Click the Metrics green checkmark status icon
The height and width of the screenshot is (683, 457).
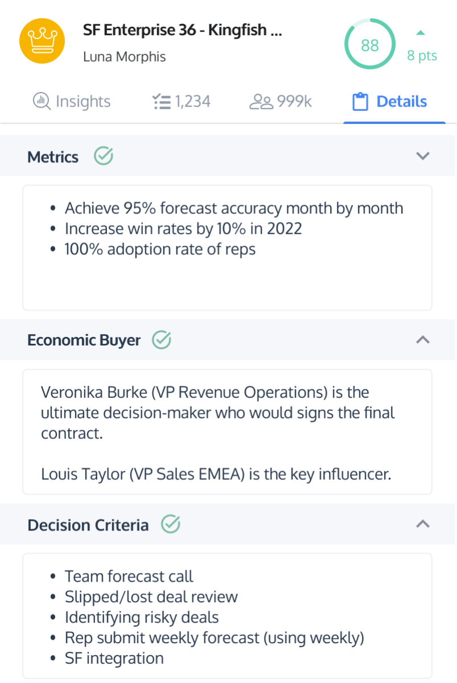coord(103,156)
